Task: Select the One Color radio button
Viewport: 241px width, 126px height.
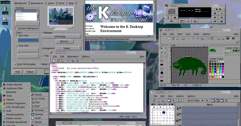Action: (17, 35)
